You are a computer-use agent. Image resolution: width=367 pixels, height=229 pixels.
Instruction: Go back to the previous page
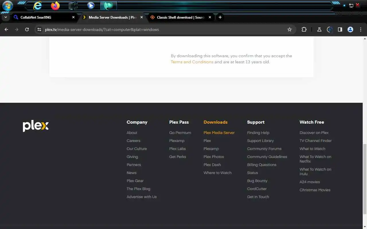[6, 29]
